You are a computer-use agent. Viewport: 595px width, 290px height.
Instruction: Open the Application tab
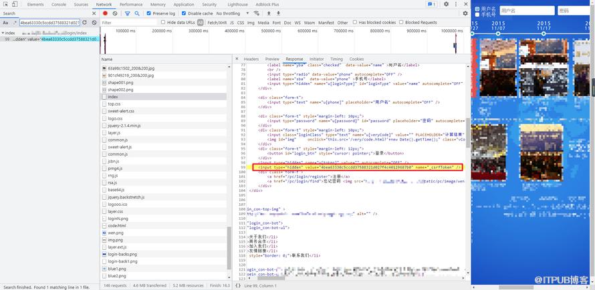coord(184,5)
